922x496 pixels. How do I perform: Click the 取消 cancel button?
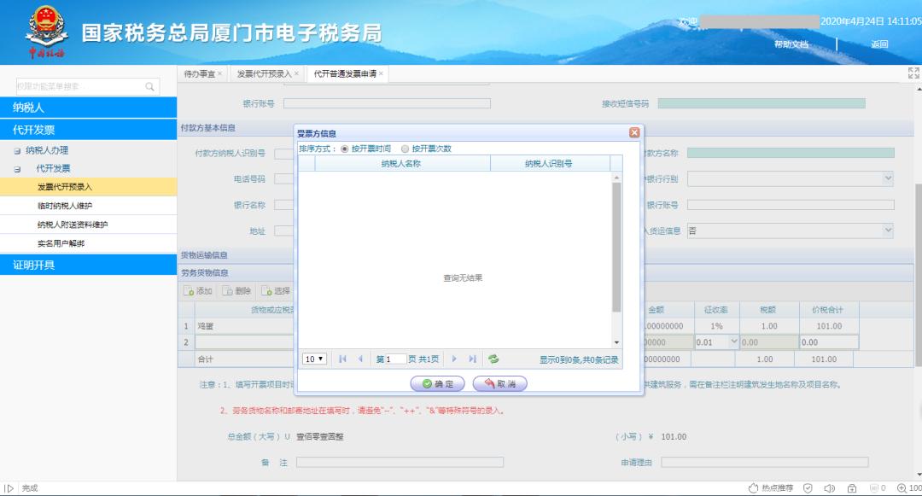(500, 382)
